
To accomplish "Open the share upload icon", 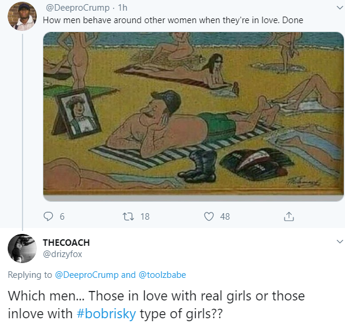I will 289,216.
